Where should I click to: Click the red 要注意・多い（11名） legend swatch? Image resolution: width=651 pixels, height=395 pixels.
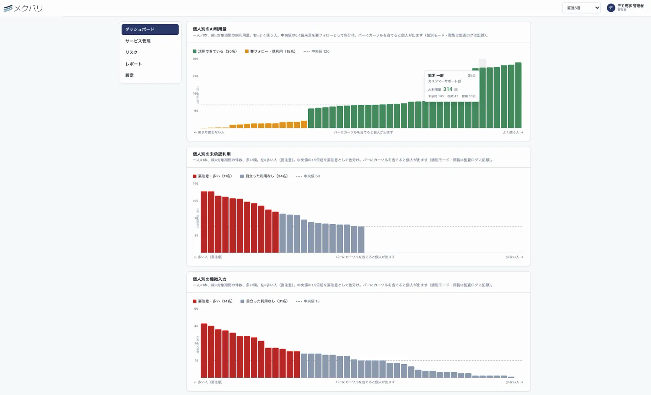[x=194, y=176]
